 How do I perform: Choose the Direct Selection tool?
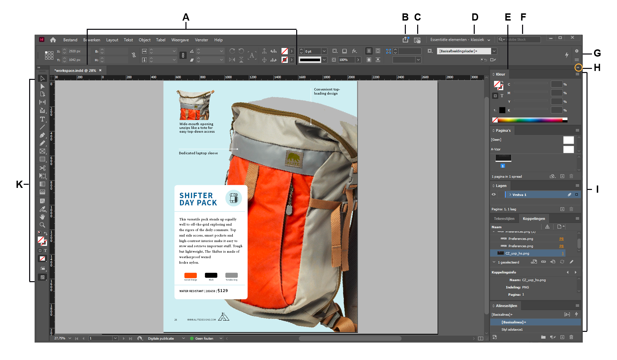tap(43, 86)
